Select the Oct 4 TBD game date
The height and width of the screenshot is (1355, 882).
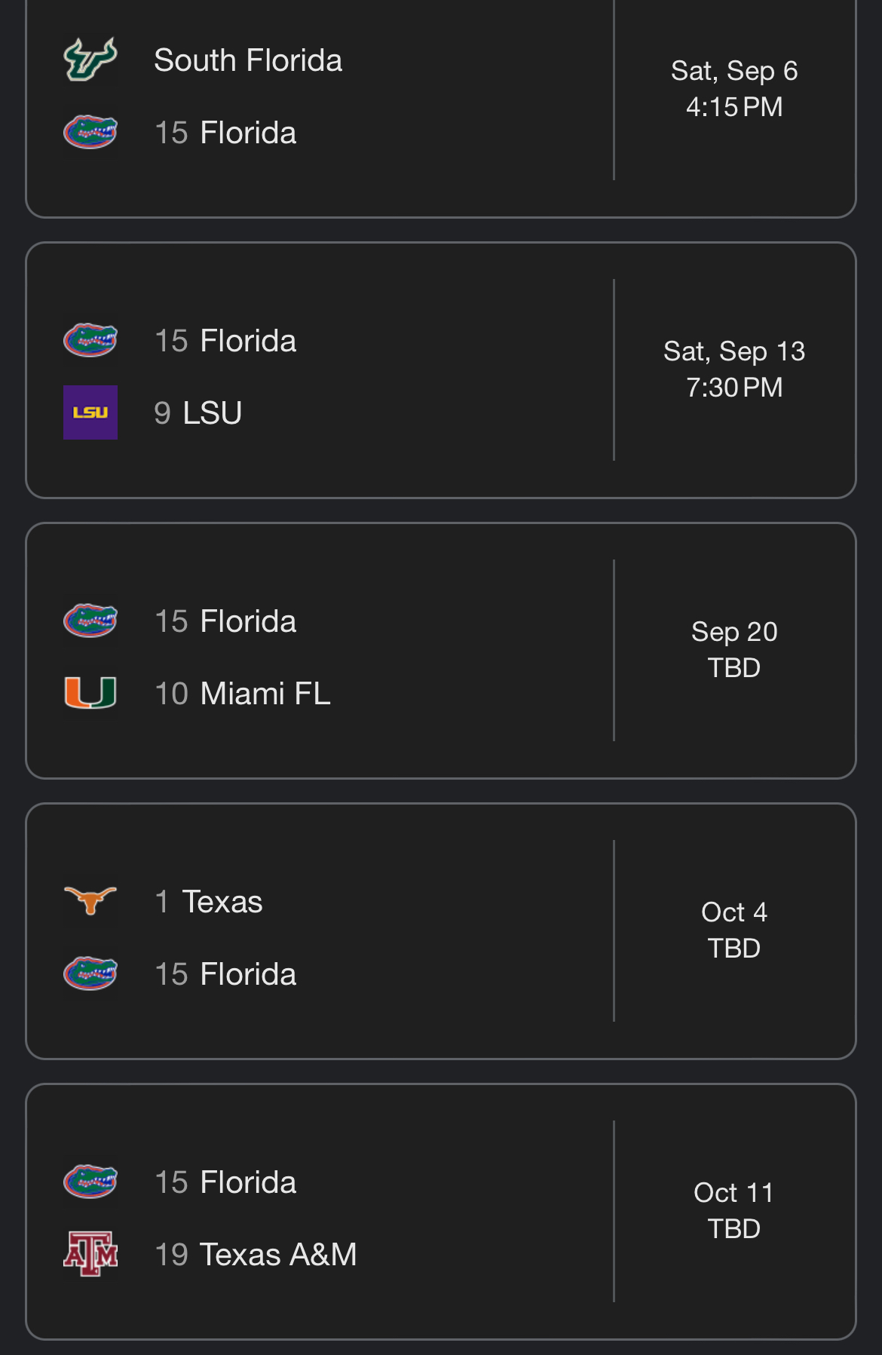pyautogui.click(x=734, y=930)
